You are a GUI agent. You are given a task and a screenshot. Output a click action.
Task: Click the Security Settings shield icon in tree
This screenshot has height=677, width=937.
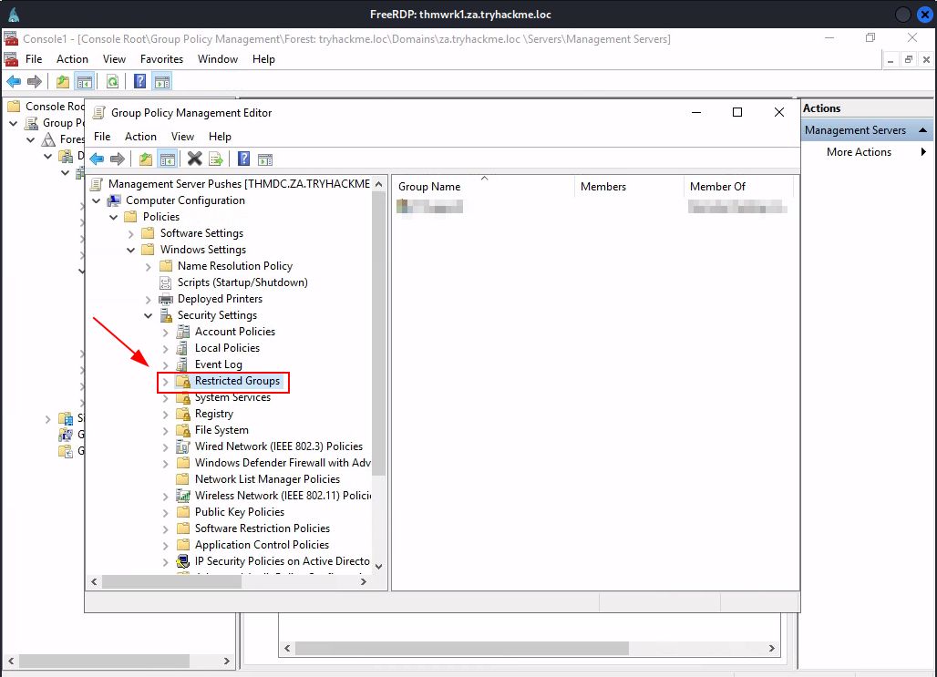point(166,315)
